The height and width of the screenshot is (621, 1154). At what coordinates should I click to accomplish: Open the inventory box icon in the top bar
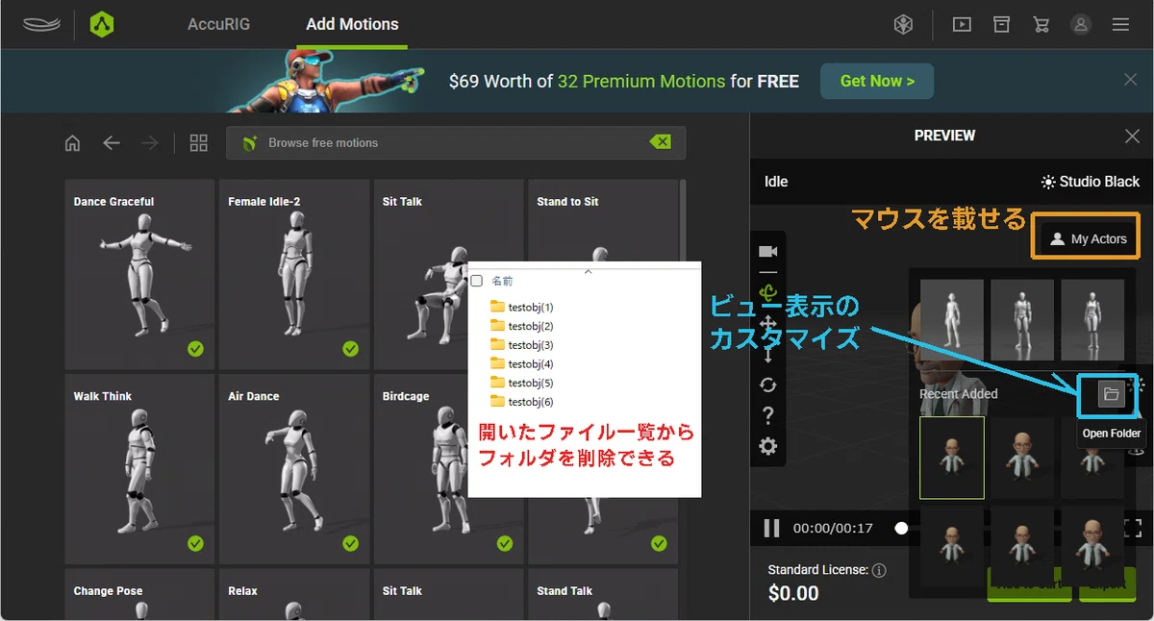pos(1001,24)
